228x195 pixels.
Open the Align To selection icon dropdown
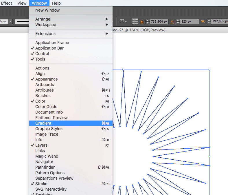coord(124,21)
